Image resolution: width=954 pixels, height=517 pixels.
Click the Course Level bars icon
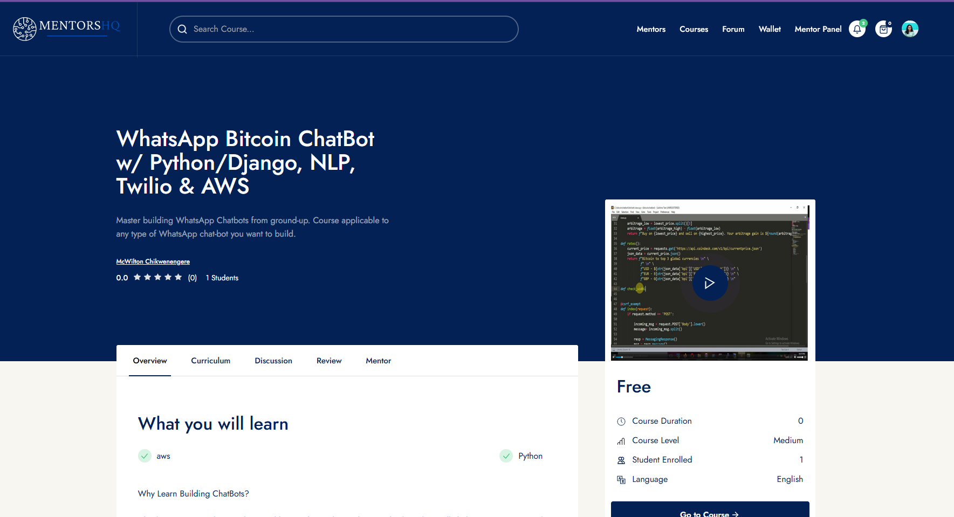click(x=621, y=441)
